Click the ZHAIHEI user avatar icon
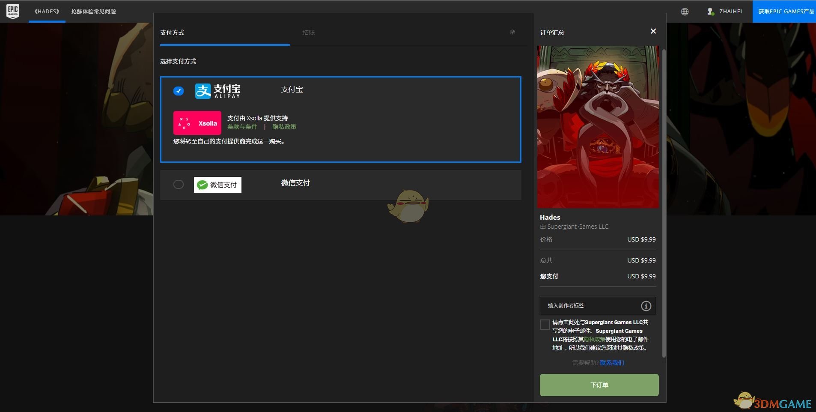Image resolution: width=816 pixels, height=412 pixels. (x=710, y=11)
